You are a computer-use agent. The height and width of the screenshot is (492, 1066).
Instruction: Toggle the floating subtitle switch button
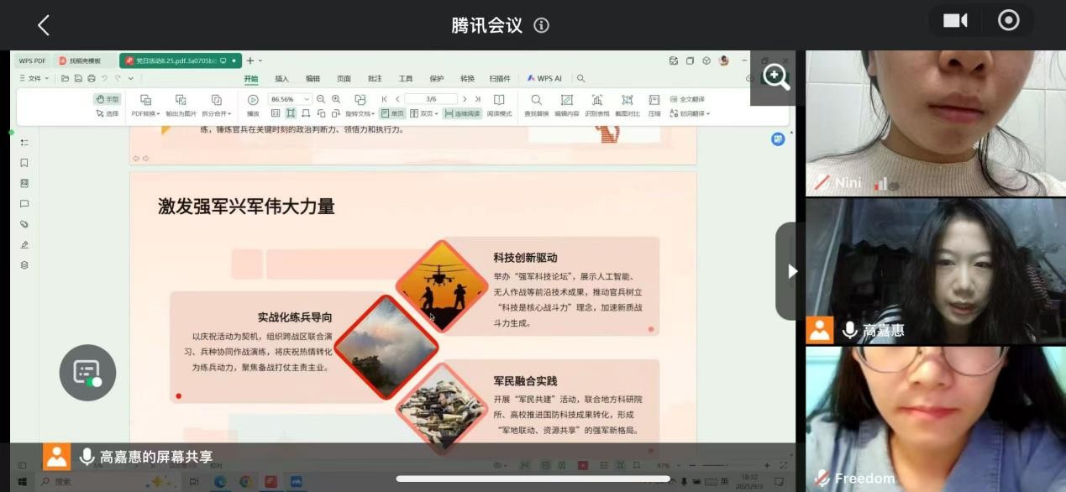87,373
